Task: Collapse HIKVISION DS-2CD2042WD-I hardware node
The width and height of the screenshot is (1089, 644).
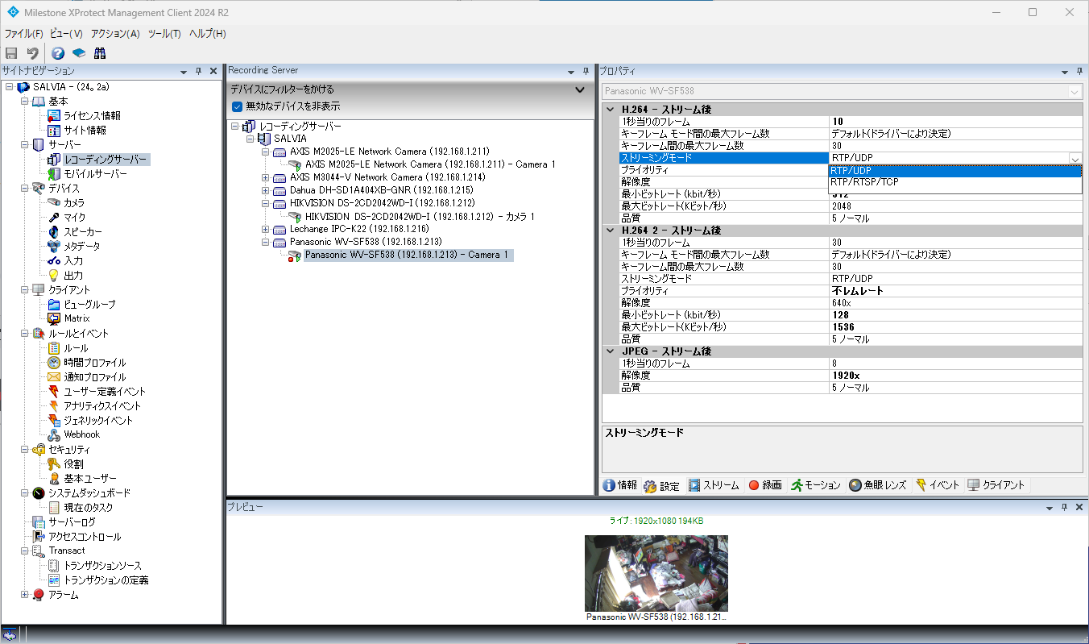Action: (266, 203)
